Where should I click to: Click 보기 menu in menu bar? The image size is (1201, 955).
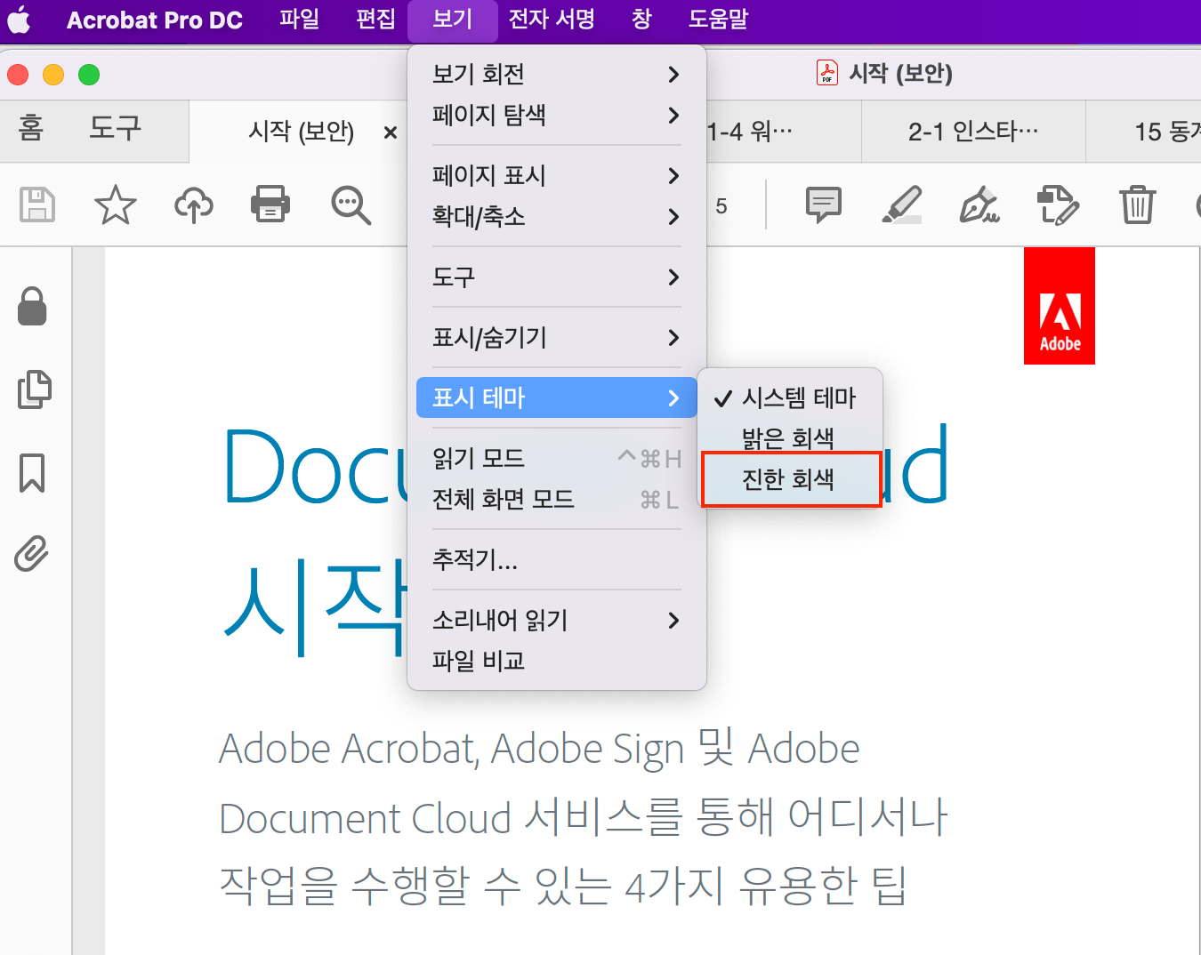click(453, 20)
